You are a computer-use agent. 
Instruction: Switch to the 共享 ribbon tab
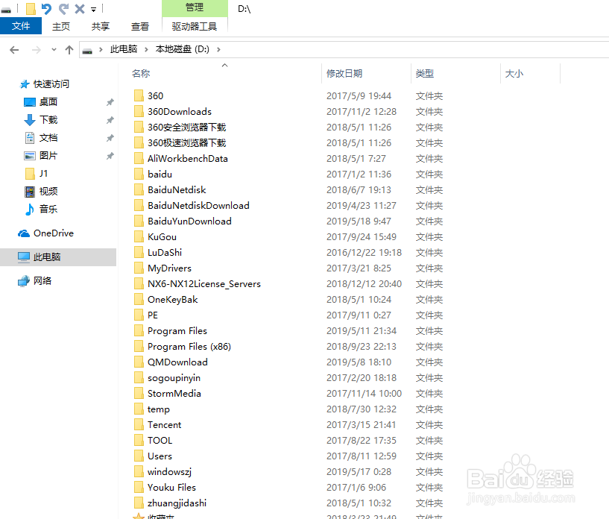(101, 26)
